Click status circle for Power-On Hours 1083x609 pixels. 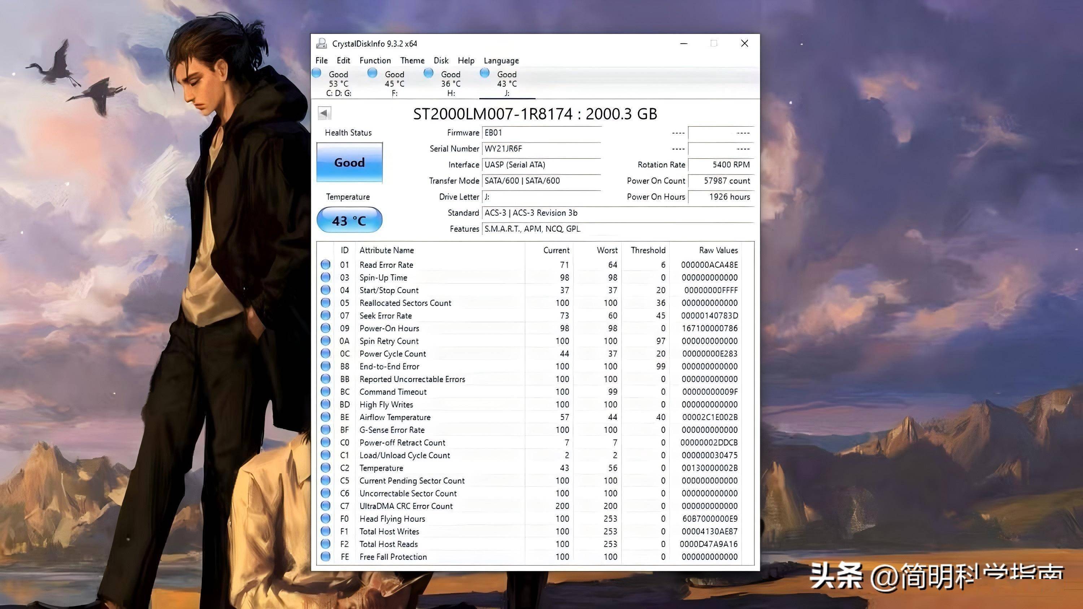325,328
